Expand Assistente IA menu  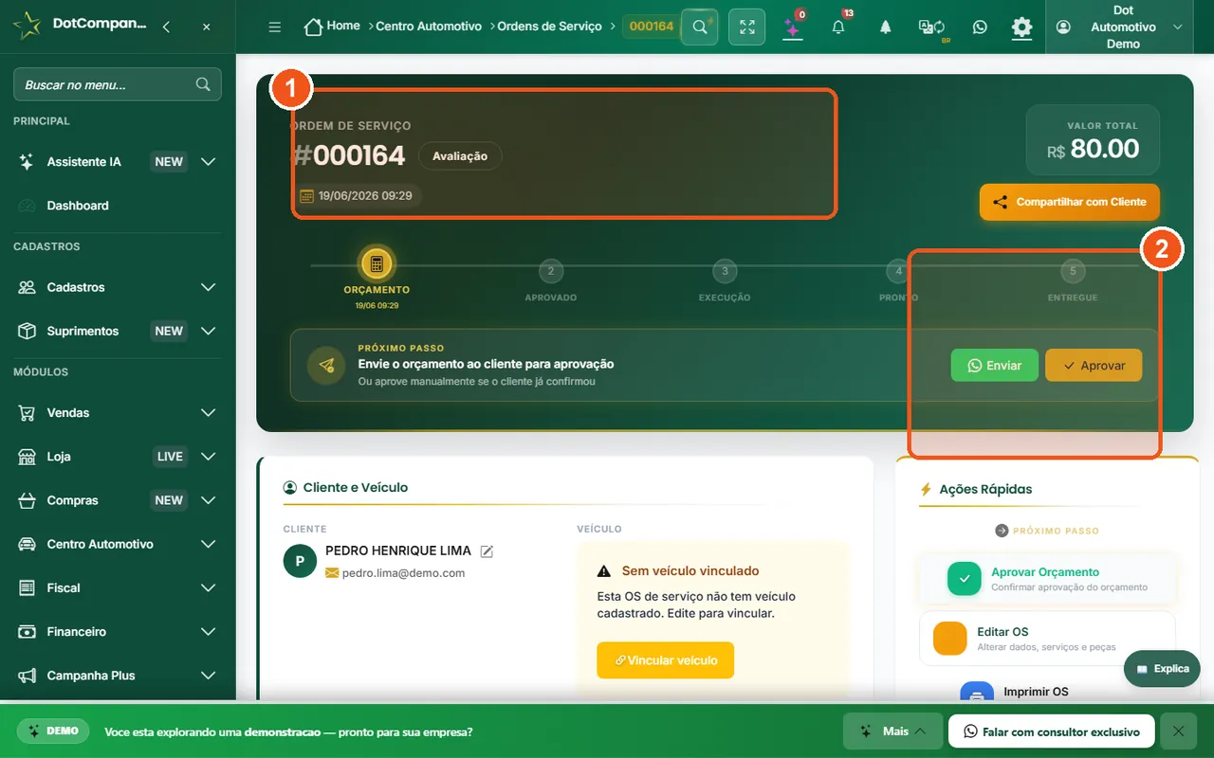click(x=118, y=162)
